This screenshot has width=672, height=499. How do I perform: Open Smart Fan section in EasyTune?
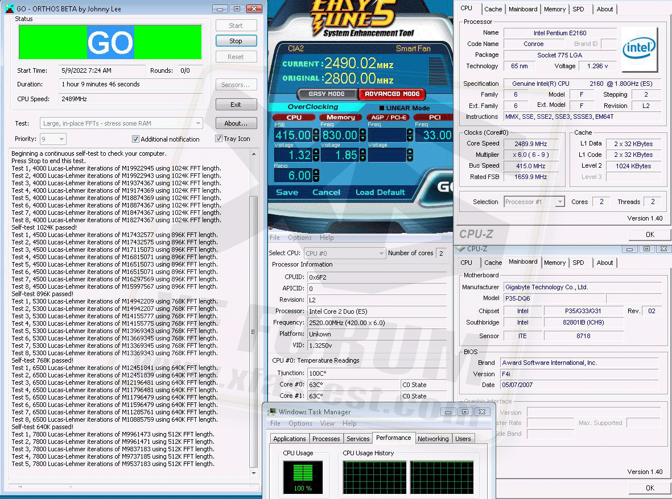[x=413, y=48]
